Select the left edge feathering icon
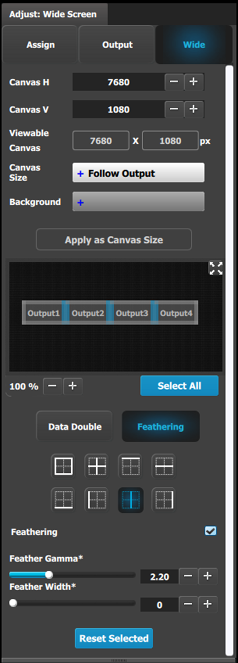 pos(97,500)
